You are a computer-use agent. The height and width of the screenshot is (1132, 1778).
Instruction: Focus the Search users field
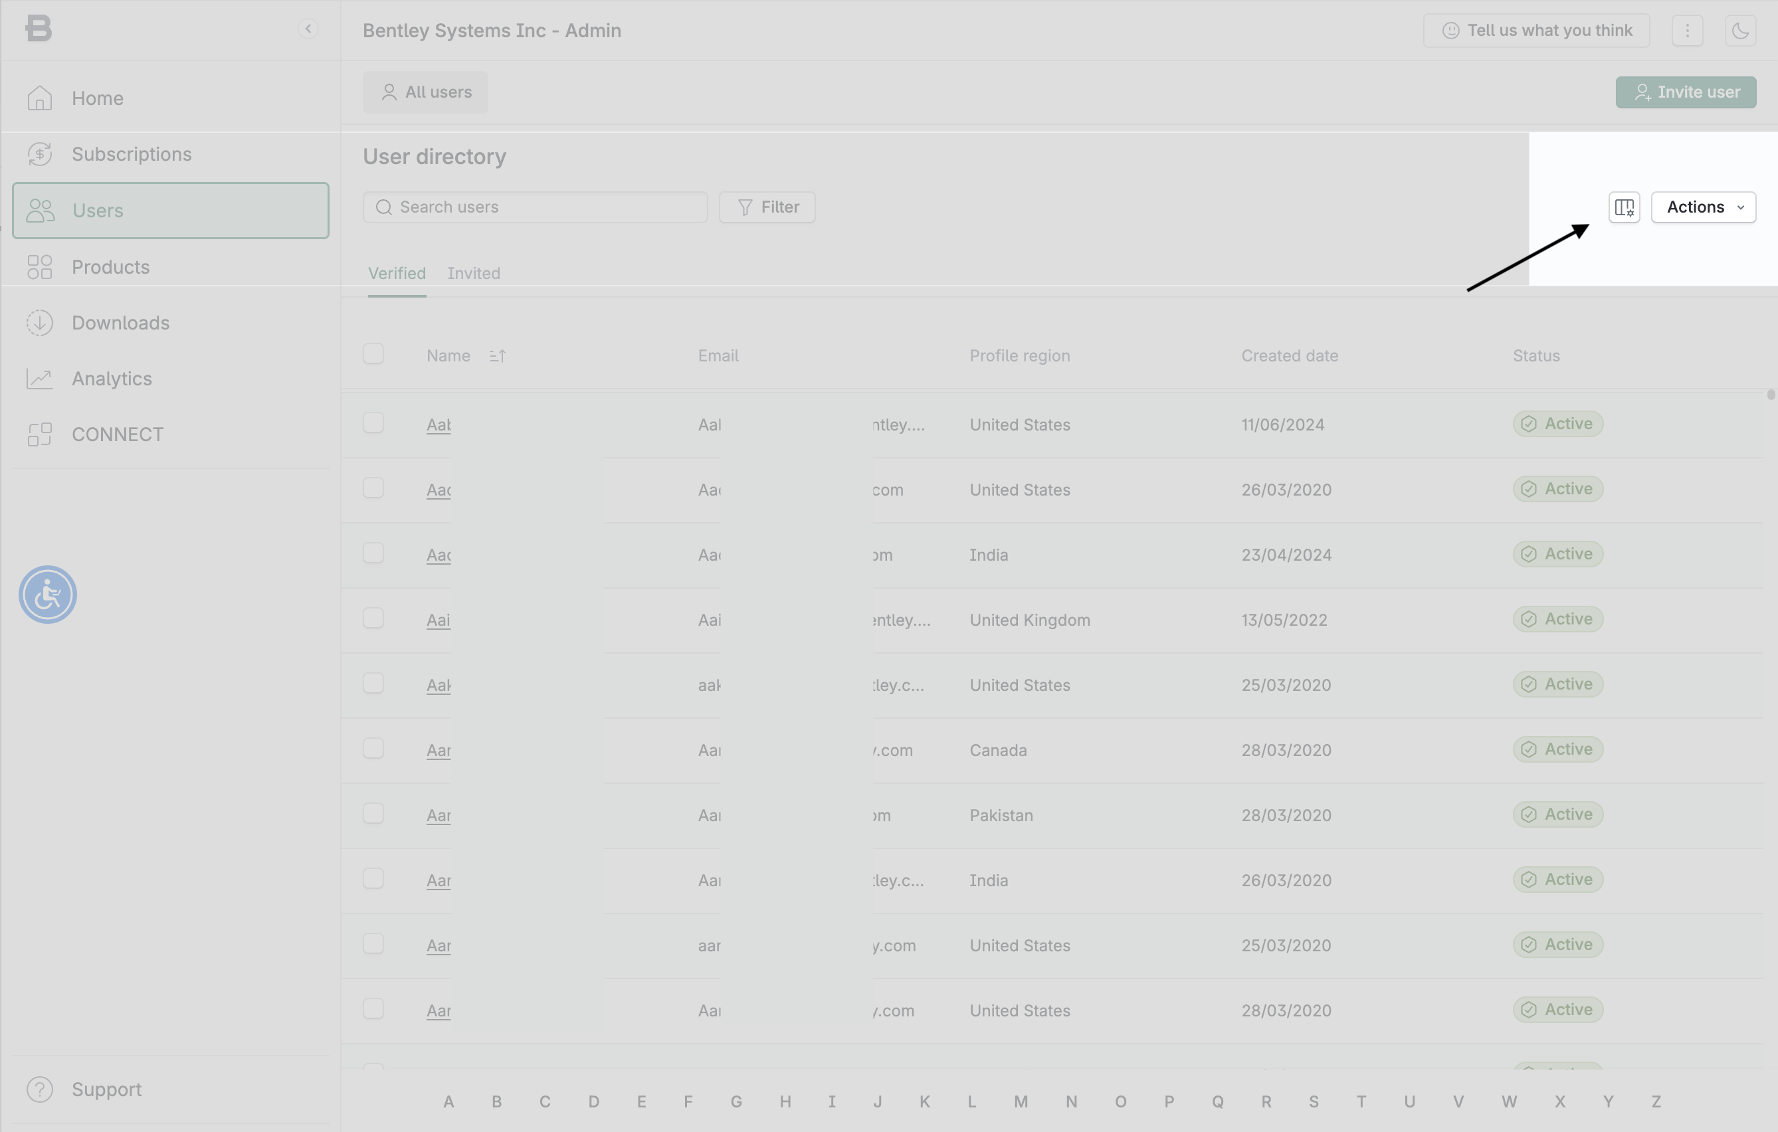point(536,207)
